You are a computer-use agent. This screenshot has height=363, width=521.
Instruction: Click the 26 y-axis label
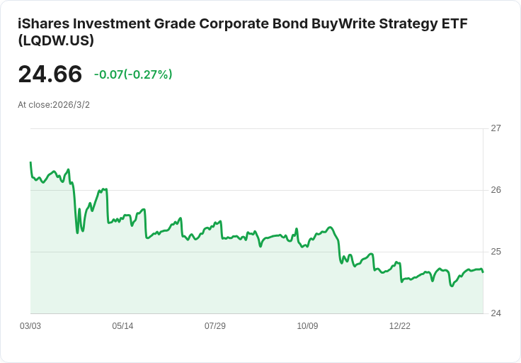[x=496, y=190]
